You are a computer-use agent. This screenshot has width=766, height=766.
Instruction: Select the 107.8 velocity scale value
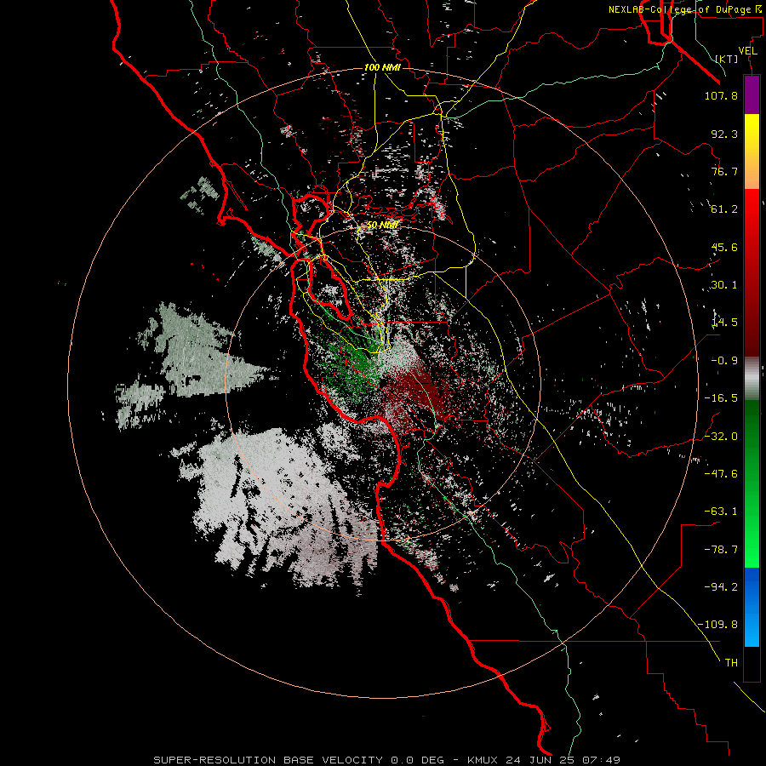[721, 95]
